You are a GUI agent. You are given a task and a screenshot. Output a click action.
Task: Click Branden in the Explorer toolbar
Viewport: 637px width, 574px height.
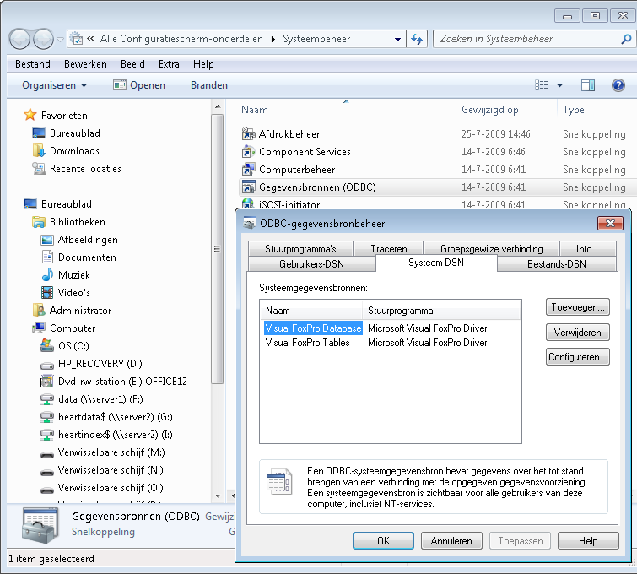(209, 85)
